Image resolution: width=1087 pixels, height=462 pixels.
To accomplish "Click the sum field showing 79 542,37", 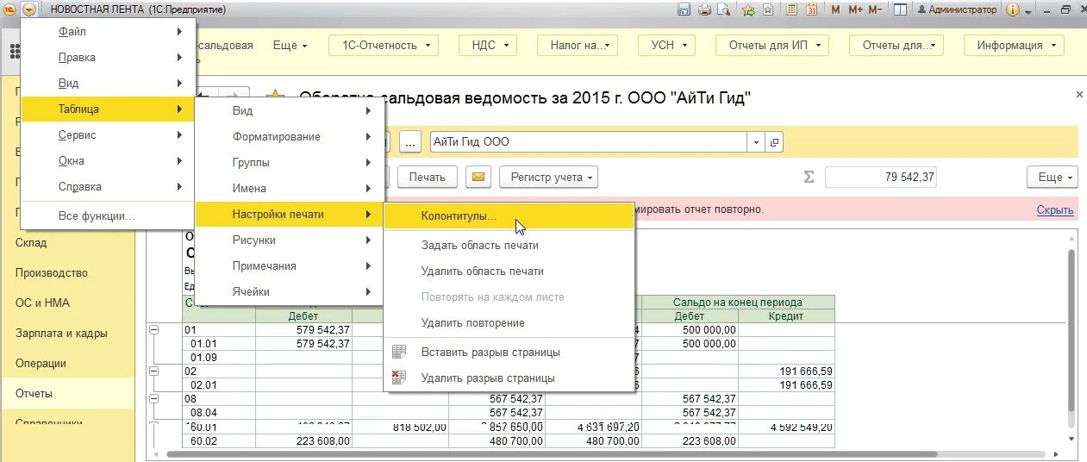I will pyautogui.click(x=880, y=177).
